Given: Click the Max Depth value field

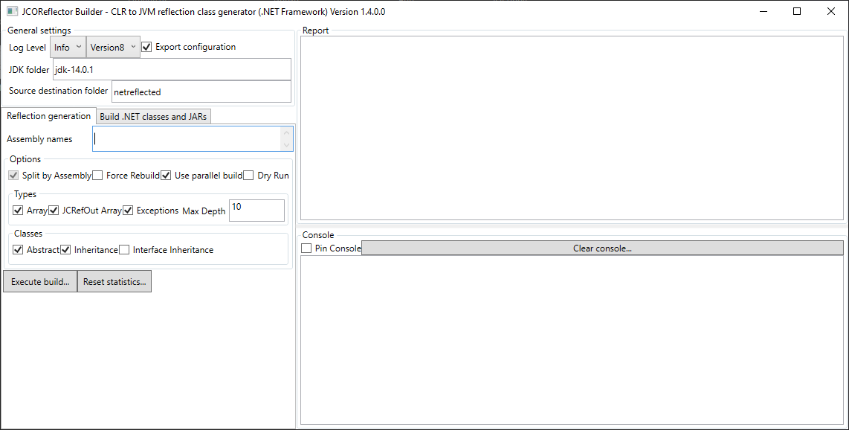Looking at the screenshot, I should (x=256, y=210).
